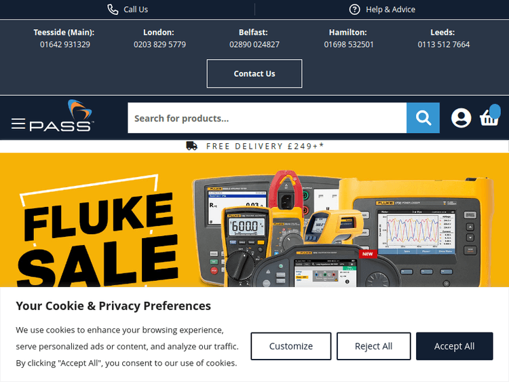
Task: Open the shopping basket icon
Action: (489, 116)
